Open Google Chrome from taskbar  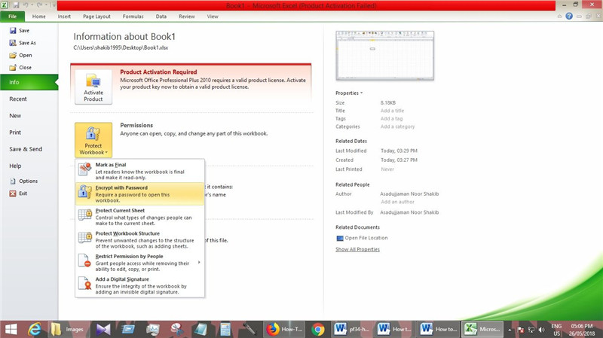[317, 329]
